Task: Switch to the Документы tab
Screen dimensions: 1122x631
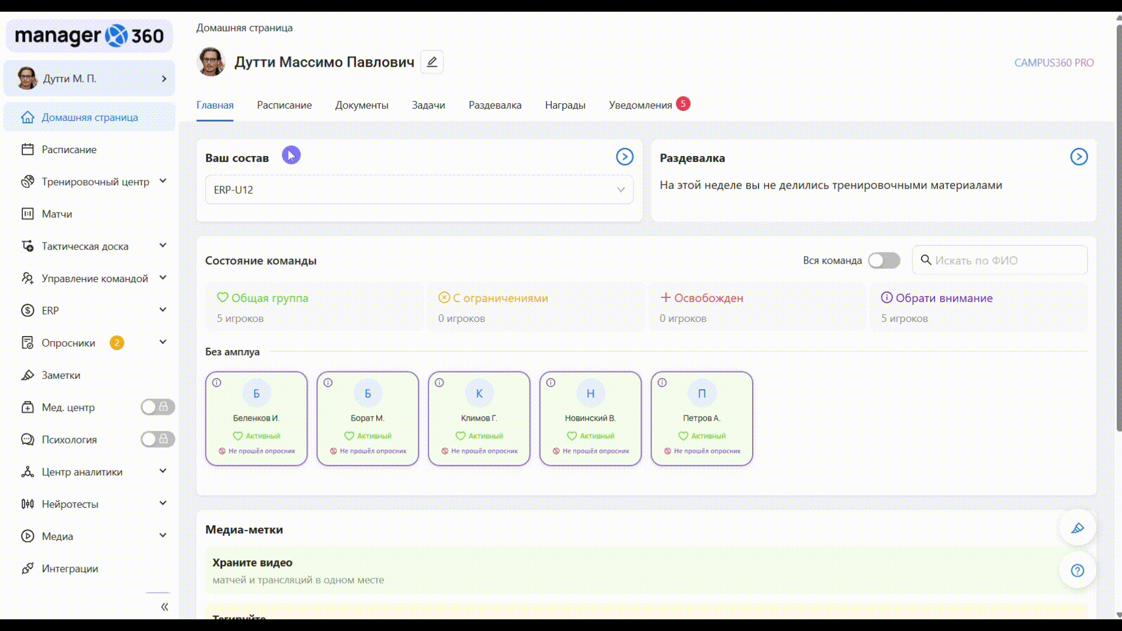Action: click(x=361, y=105)
